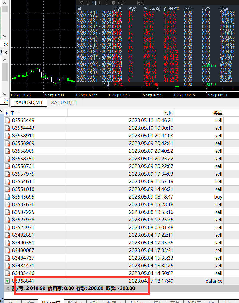
Task: Click the 交 tab in the left panel
Action: pos(6,44)
